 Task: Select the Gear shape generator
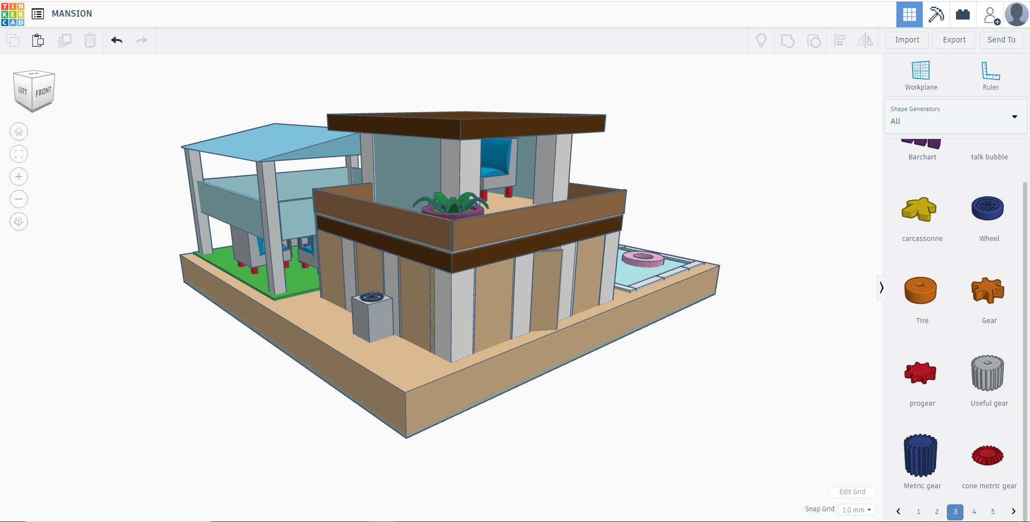coord(988,290)
